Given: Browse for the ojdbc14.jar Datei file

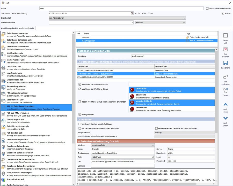Looking at the screenshot, I should [x=153, y=157].
